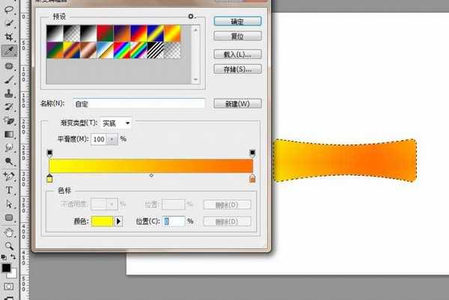449x300 pixels.
Task: Click the 新建(W) new gradient button
Action: point(236,103)
